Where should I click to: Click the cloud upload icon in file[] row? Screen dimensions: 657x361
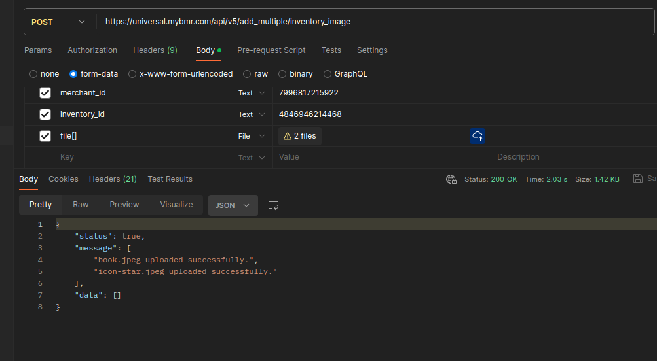point(478,136)
